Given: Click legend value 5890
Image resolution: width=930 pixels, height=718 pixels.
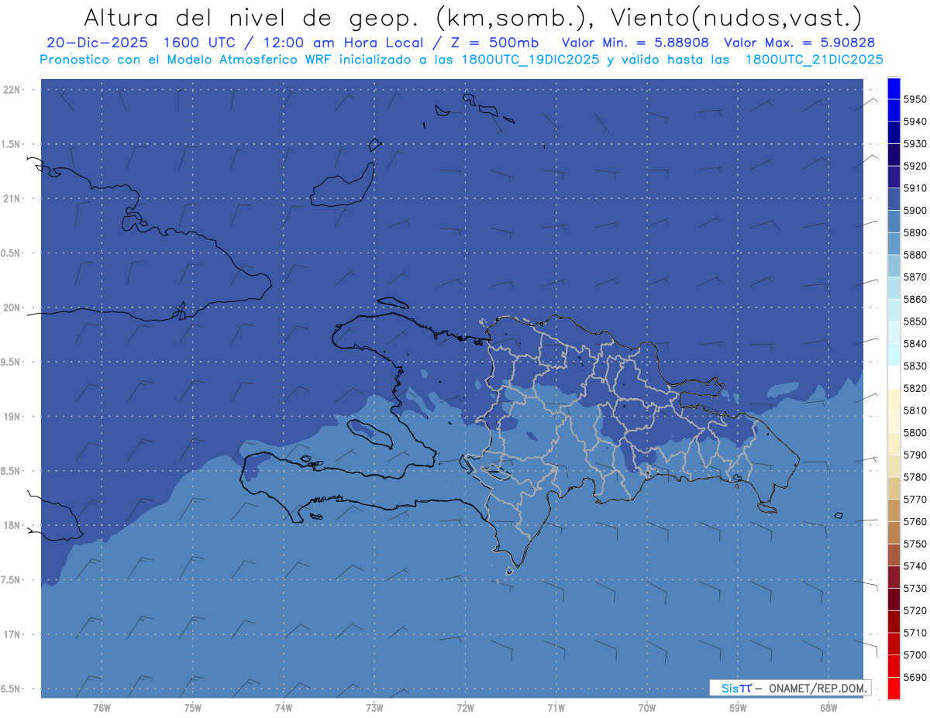Looking at the screenshot, I should [914, 232].
